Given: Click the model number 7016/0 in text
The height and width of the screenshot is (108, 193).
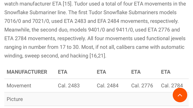Looking at the screenshot, I should (13, 21).
